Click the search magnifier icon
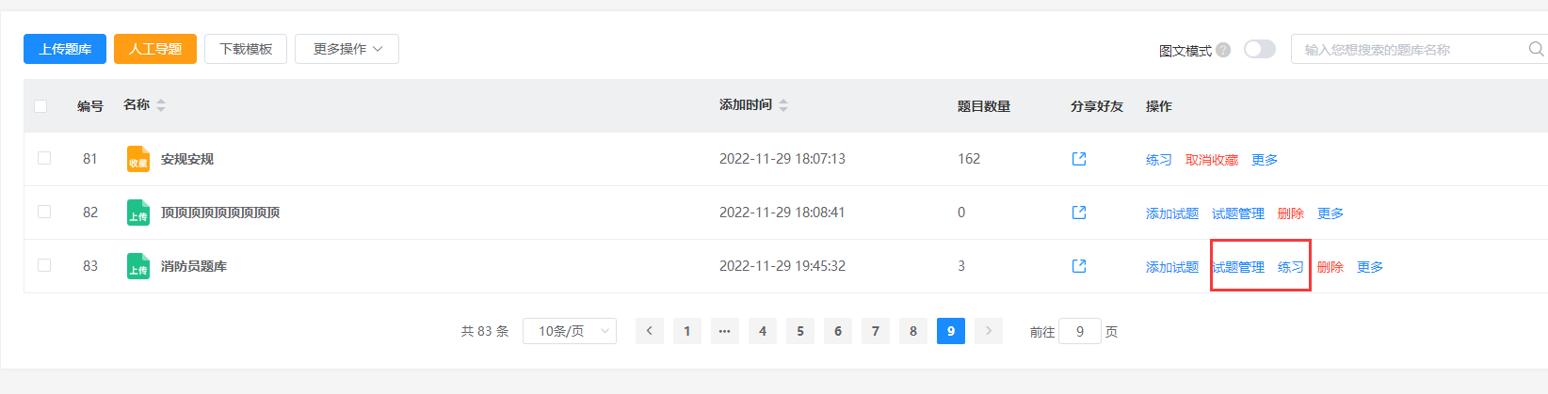The image size is (1548, 394). pos(1536,49)
